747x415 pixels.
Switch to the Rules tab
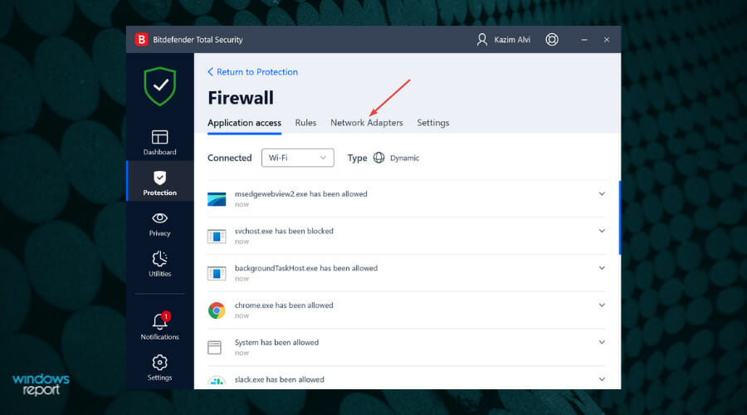[x=305, y=123]
